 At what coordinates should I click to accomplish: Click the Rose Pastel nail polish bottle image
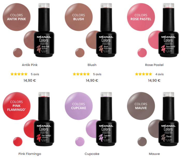(169, 30)
